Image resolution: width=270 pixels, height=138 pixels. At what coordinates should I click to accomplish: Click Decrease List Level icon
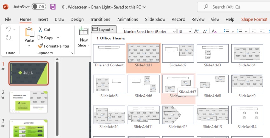tap(254, 31)
